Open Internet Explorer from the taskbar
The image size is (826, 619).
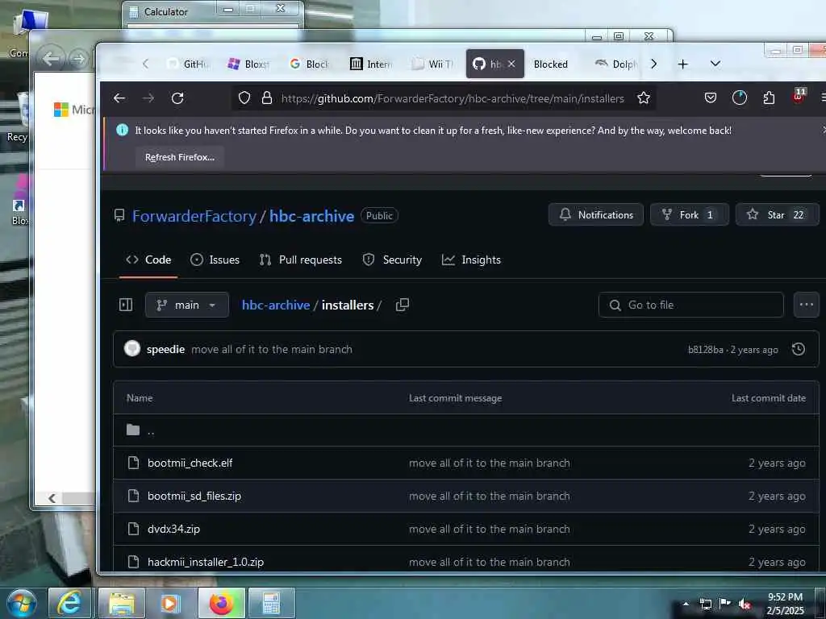(69, 603)
